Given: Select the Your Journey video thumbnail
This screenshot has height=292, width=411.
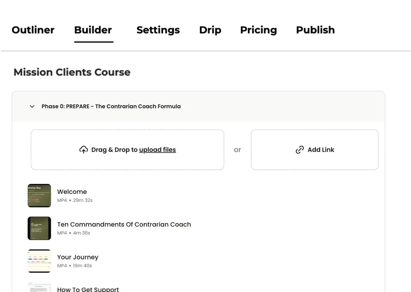Looking at the screenshot, I should [39, 261].
